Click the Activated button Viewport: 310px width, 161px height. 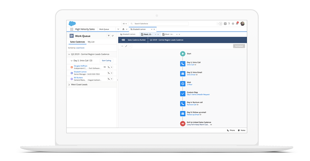click(239, 46)
